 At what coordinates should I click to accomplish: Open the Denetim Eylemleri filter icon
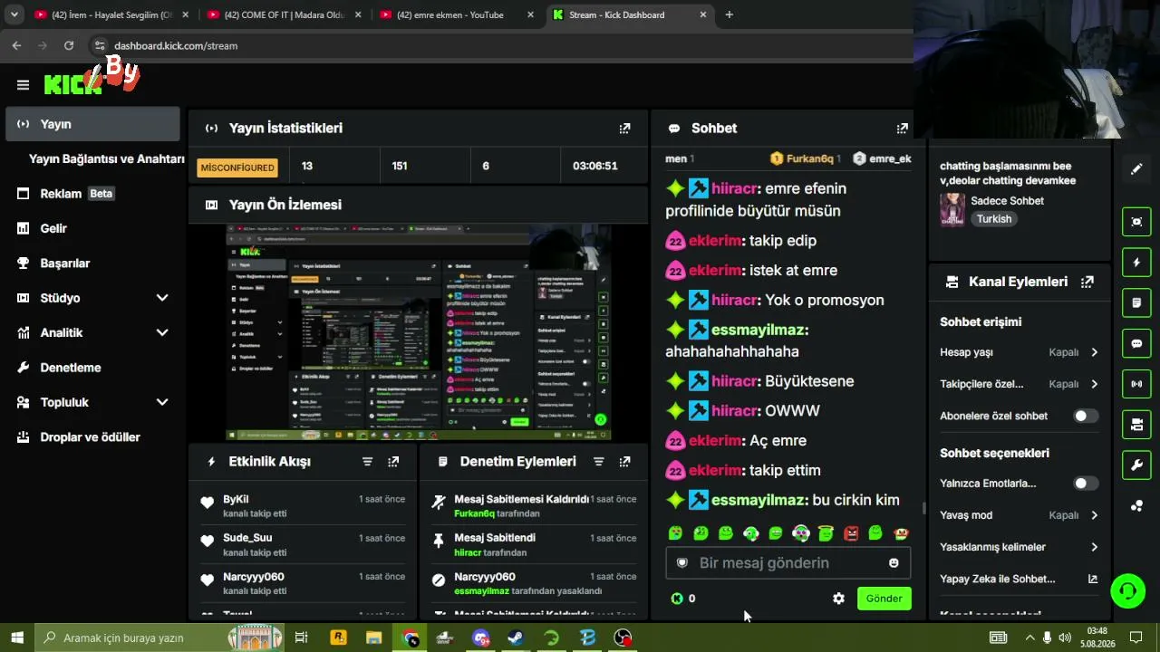point(598,462)
